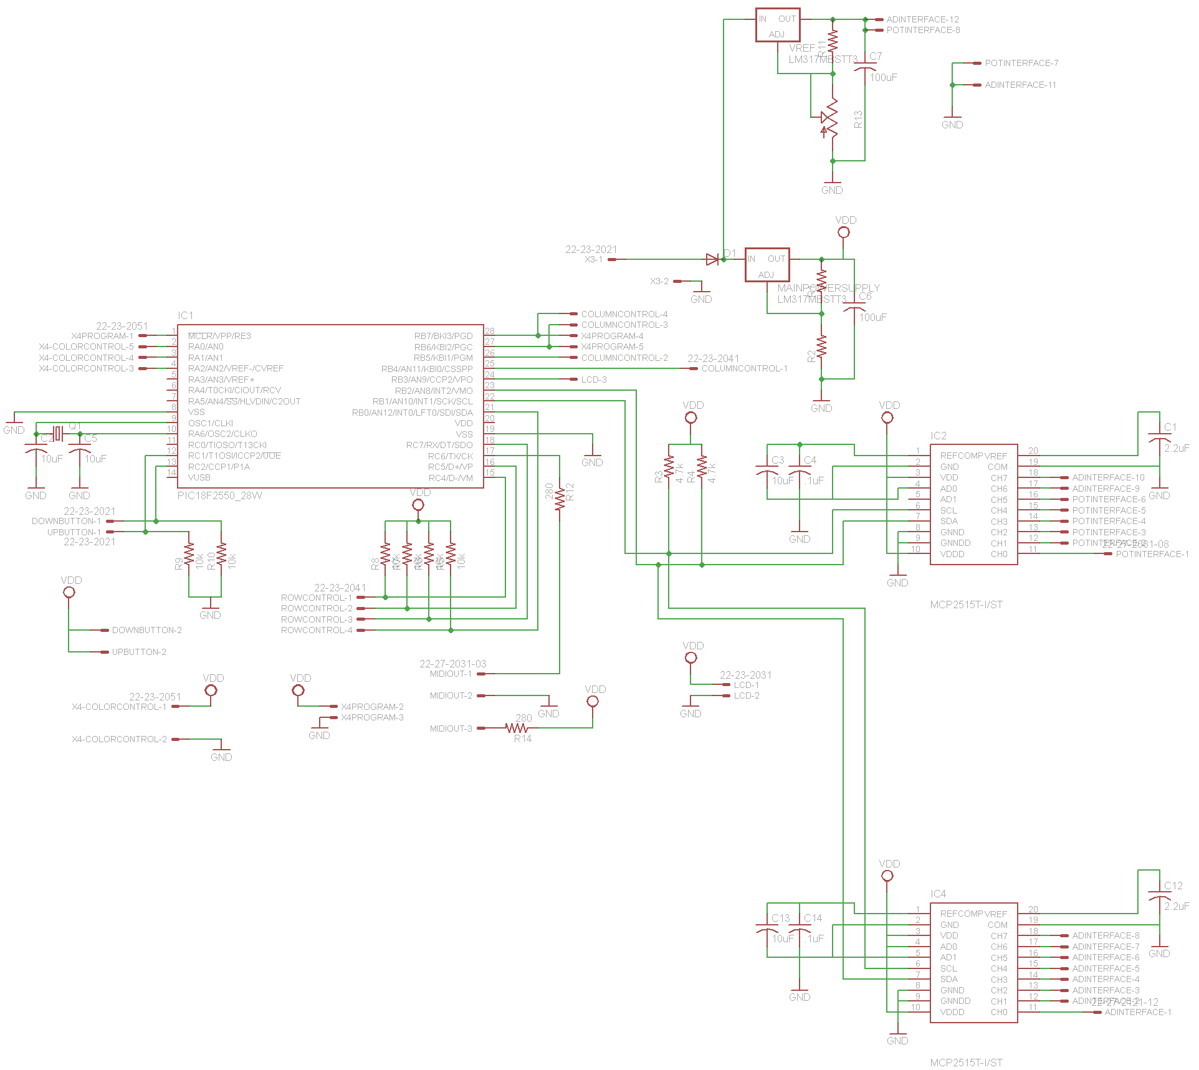Screen dimensions: 1199x1070
Task: Select the X4PROGRAM-3 label
Action: tap(372, 717)
